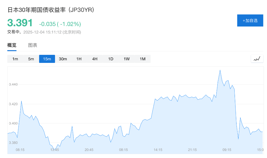
Task: Click the highlighted 15m interval button
Action: click(47, 59)
